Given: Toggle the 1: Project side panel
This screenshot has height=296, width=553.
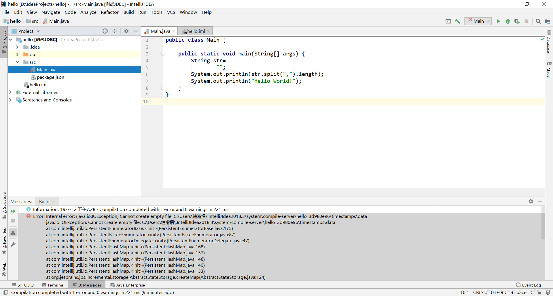Looking at the screenshot, I should [4, 42].
